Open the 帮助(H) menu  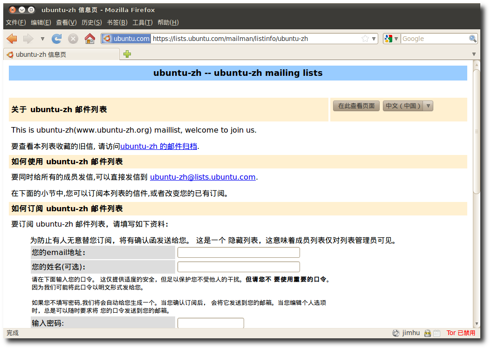(168, 22)
